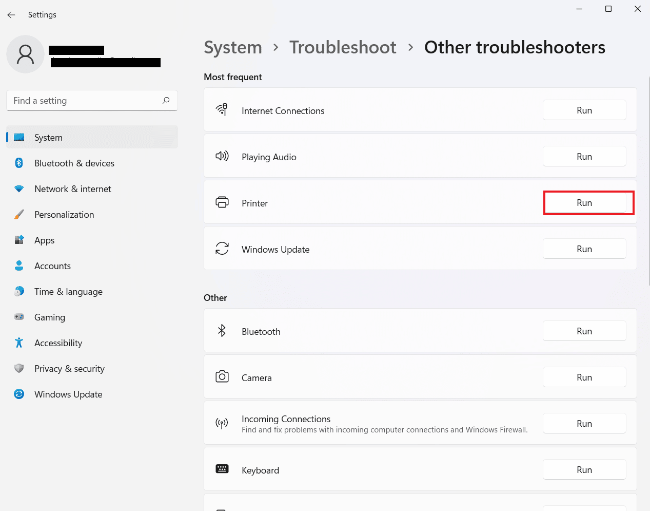Minimize the Settings window
650x511 pixels.
(x=579, y=9)
